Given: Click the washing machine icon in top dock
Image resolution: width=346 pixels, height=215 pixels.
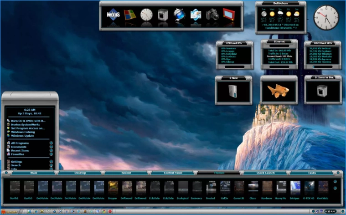Looking at the screenshot, I should click(x=163, y=15).
